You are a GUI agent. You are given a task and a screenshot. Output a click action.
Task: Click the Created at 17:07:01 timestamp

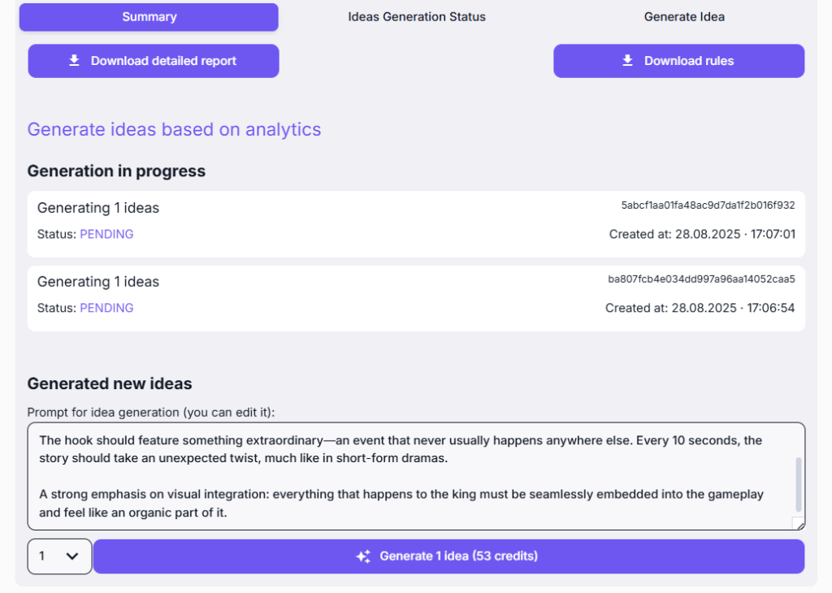click(x=702, y=234)
